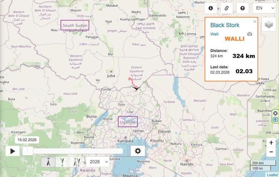279x177 pixels.
Task: Click the Kisangani city label
Action: (18, 132)
